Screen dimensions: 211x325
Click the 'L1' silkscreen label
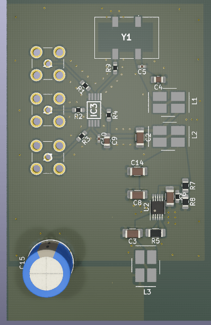(194, 101)
